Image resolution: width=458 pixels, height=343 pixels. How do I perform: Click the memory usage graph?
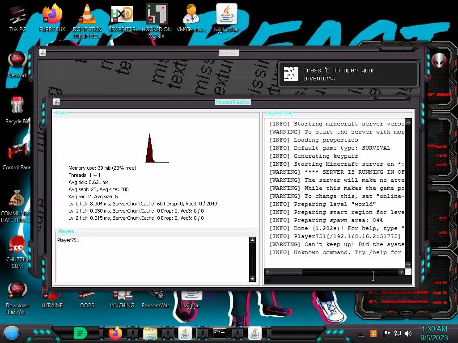click(157, 148)
